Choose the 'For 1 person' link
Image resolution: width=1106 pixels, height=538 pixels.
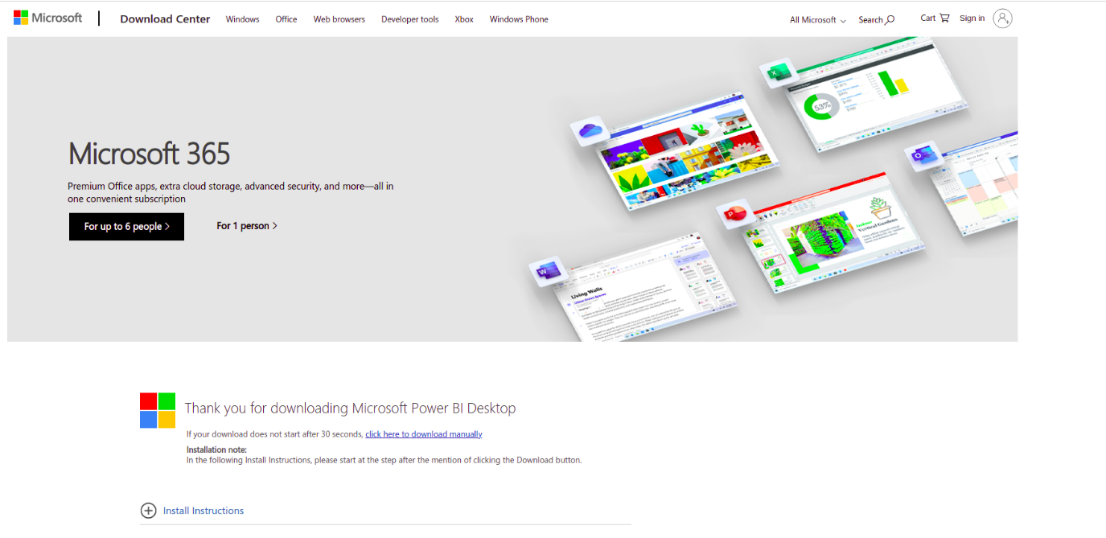pos(247,226)
